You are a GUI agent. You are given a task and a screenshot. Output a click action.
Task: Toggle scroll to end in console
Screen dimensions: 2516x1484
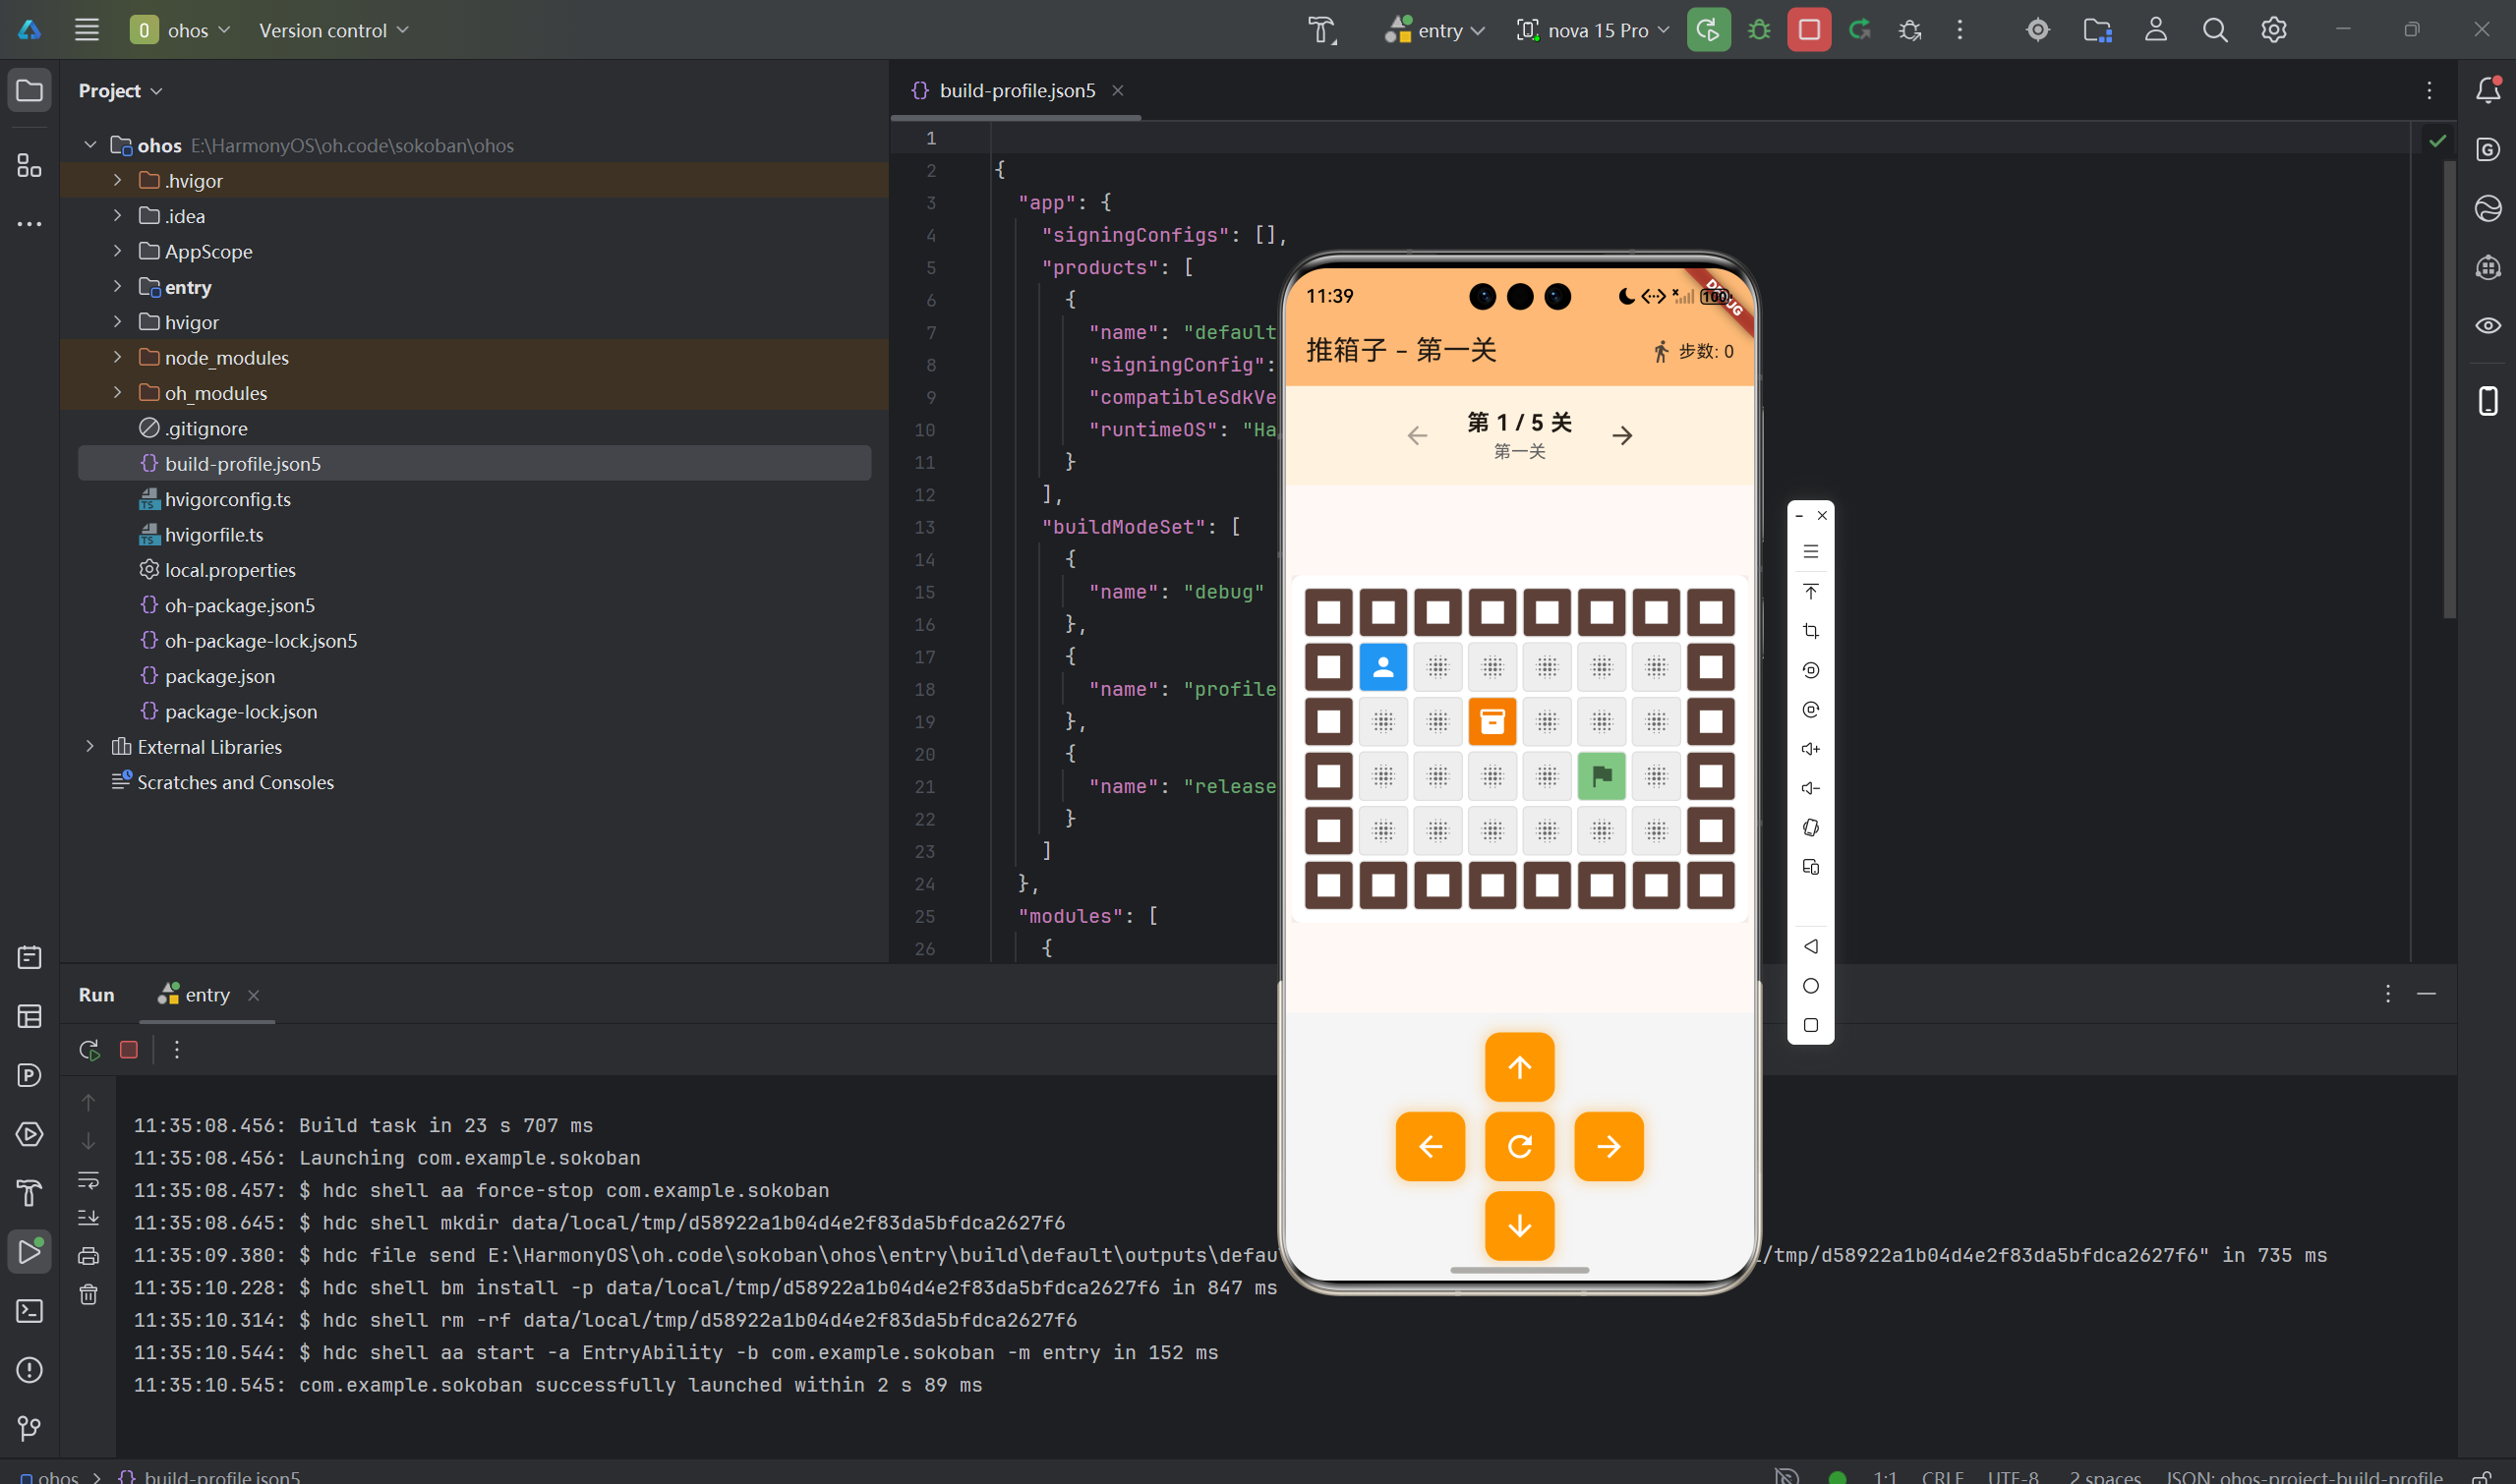(x=89, y=1217)
